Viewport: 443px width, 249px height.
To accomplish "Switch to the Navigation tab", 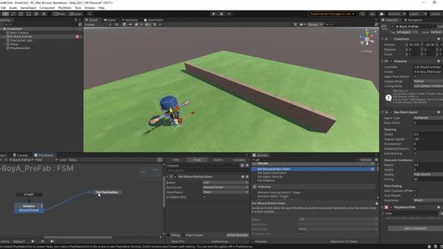I will click(413, 20).
